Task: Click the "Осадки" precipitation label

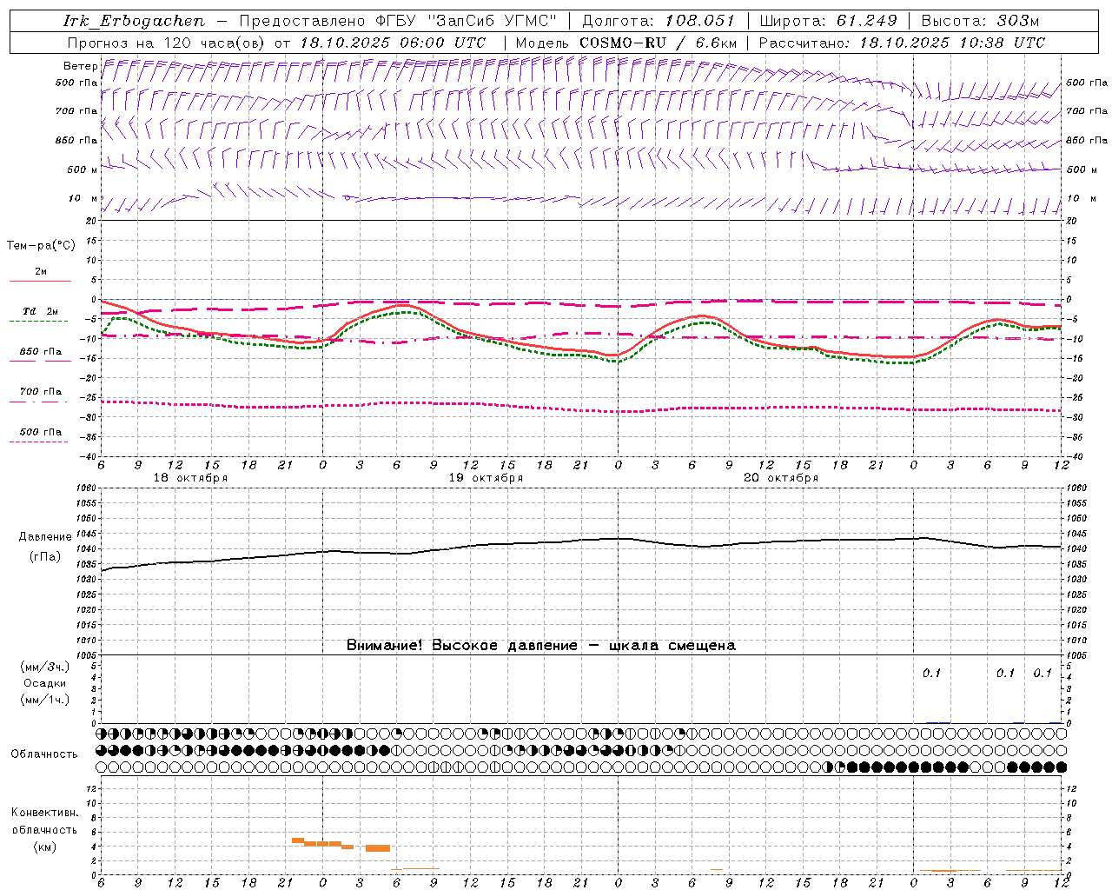Action: tap(45, 683)
